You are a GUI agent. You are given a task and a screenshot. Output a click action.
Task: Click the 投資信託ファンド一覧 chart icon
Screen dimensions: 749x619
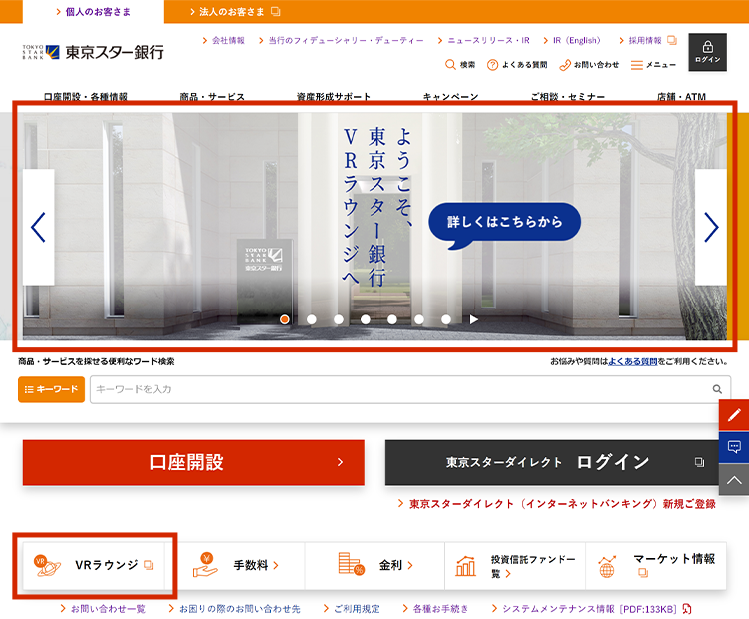click(465, 566)
